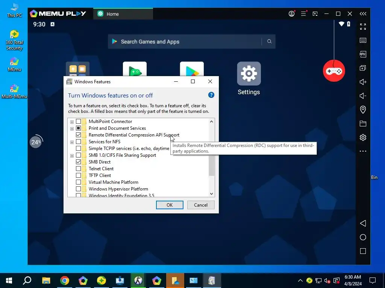This screenshot has width=385, height=288.
Task: Open This PC desktop icon
Action: pyautogui.click(x=14, y=10)
